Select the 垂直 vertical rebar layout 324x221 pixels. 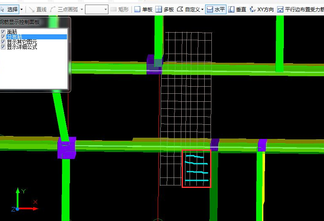coord(237,10)
